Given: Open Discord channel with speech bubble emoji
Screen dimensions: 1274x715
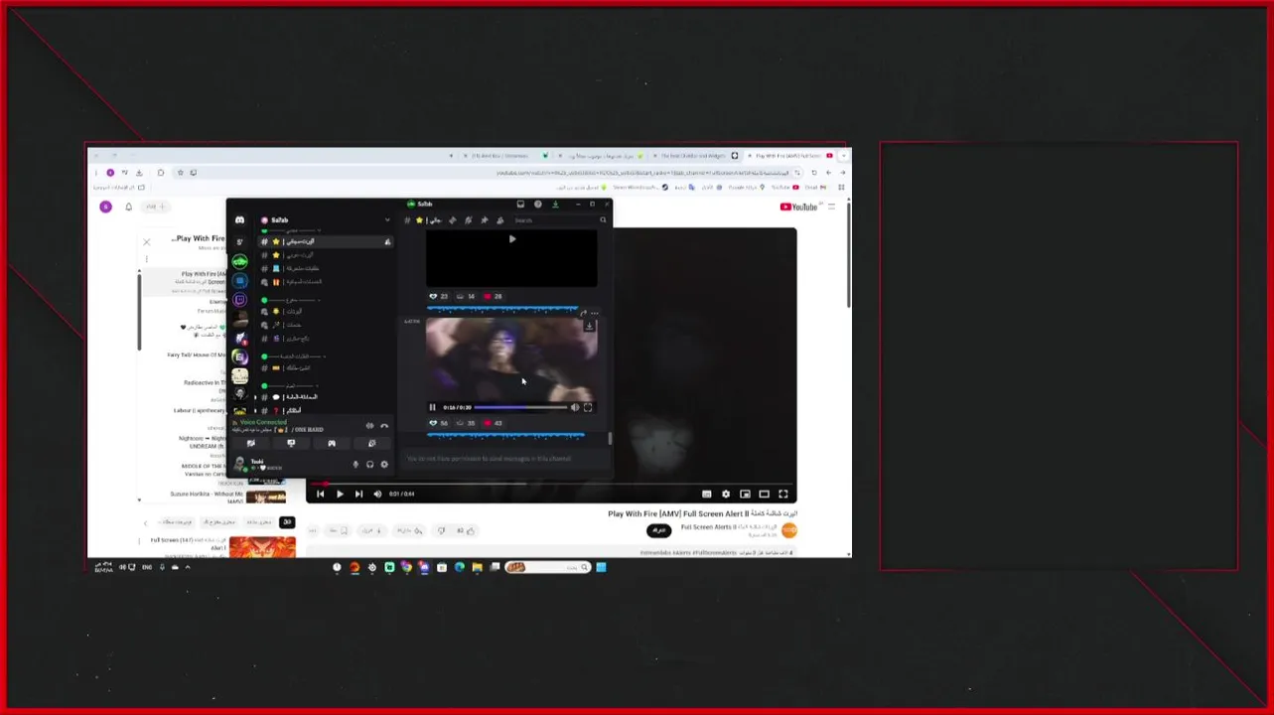Looking at the screenshot, I should [326, 397].
